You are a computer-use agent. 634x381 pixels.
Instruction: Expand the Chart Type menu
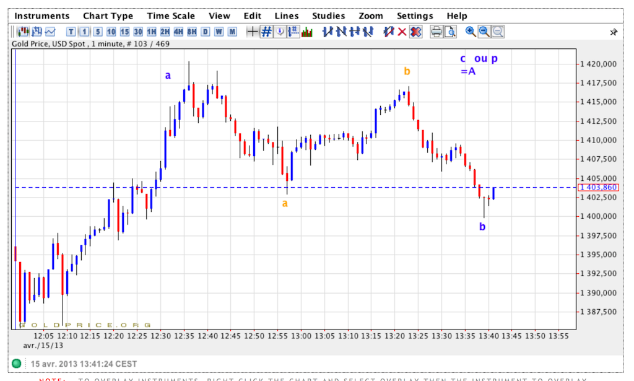[108, 16]
